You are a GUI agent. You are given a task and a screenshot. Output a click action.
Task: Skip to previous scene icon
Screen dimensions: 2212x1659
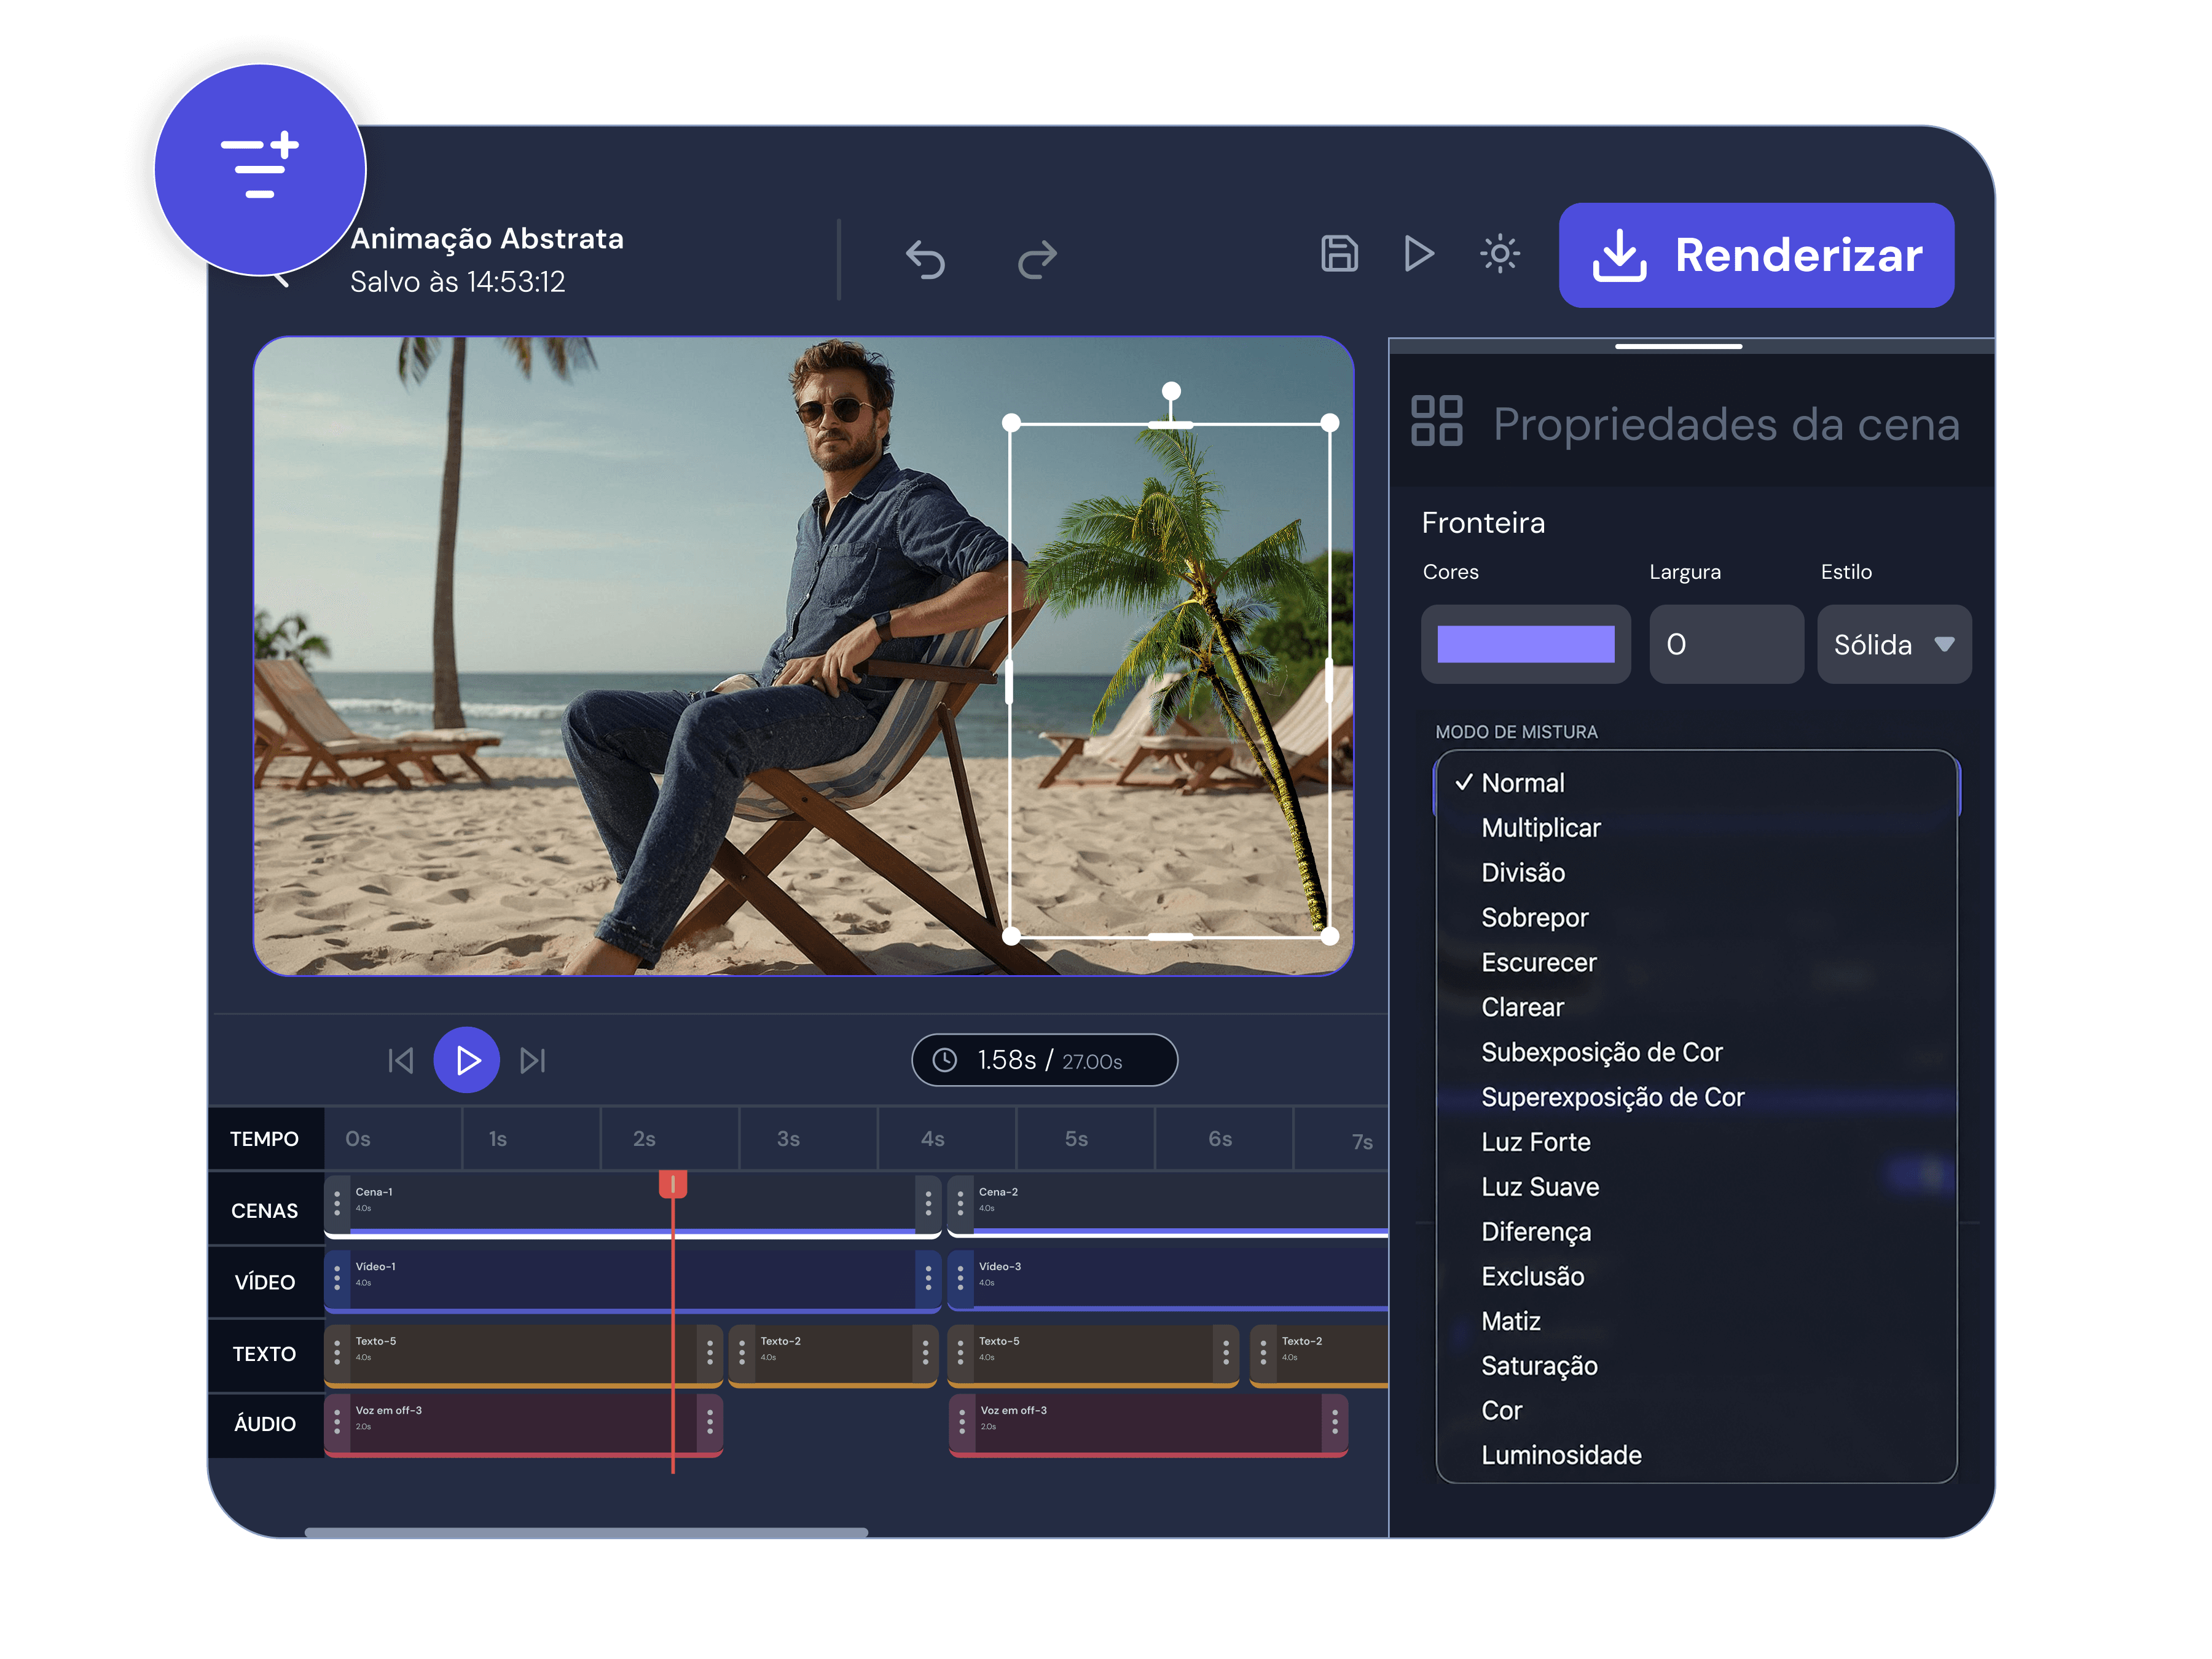[x=400, y=1060]
